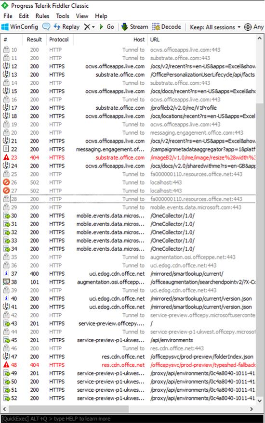Click blocked icon of session 26
The height and width of the screenshot is (423, 265).
6,182
